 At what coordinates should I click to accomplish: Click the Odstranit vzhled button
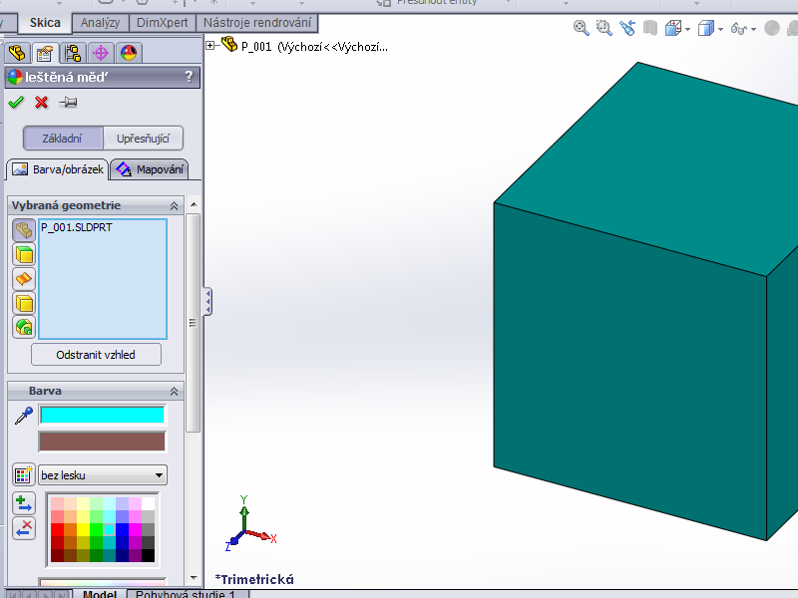(96, 355)
